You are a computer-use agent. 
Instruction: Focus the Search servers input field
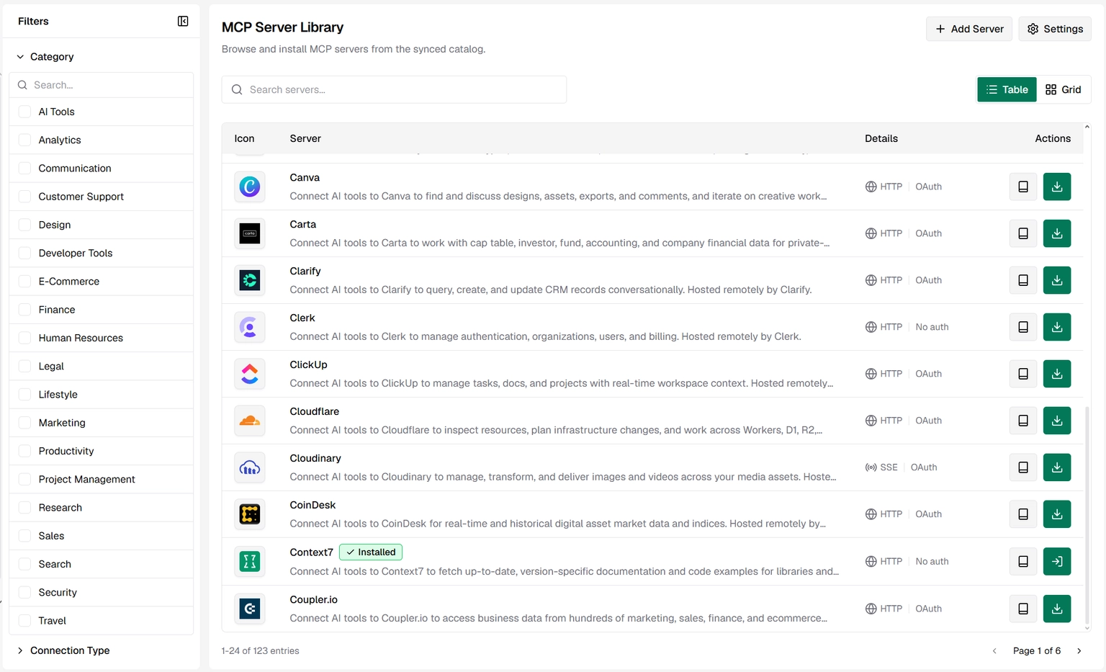click(394, 89)
